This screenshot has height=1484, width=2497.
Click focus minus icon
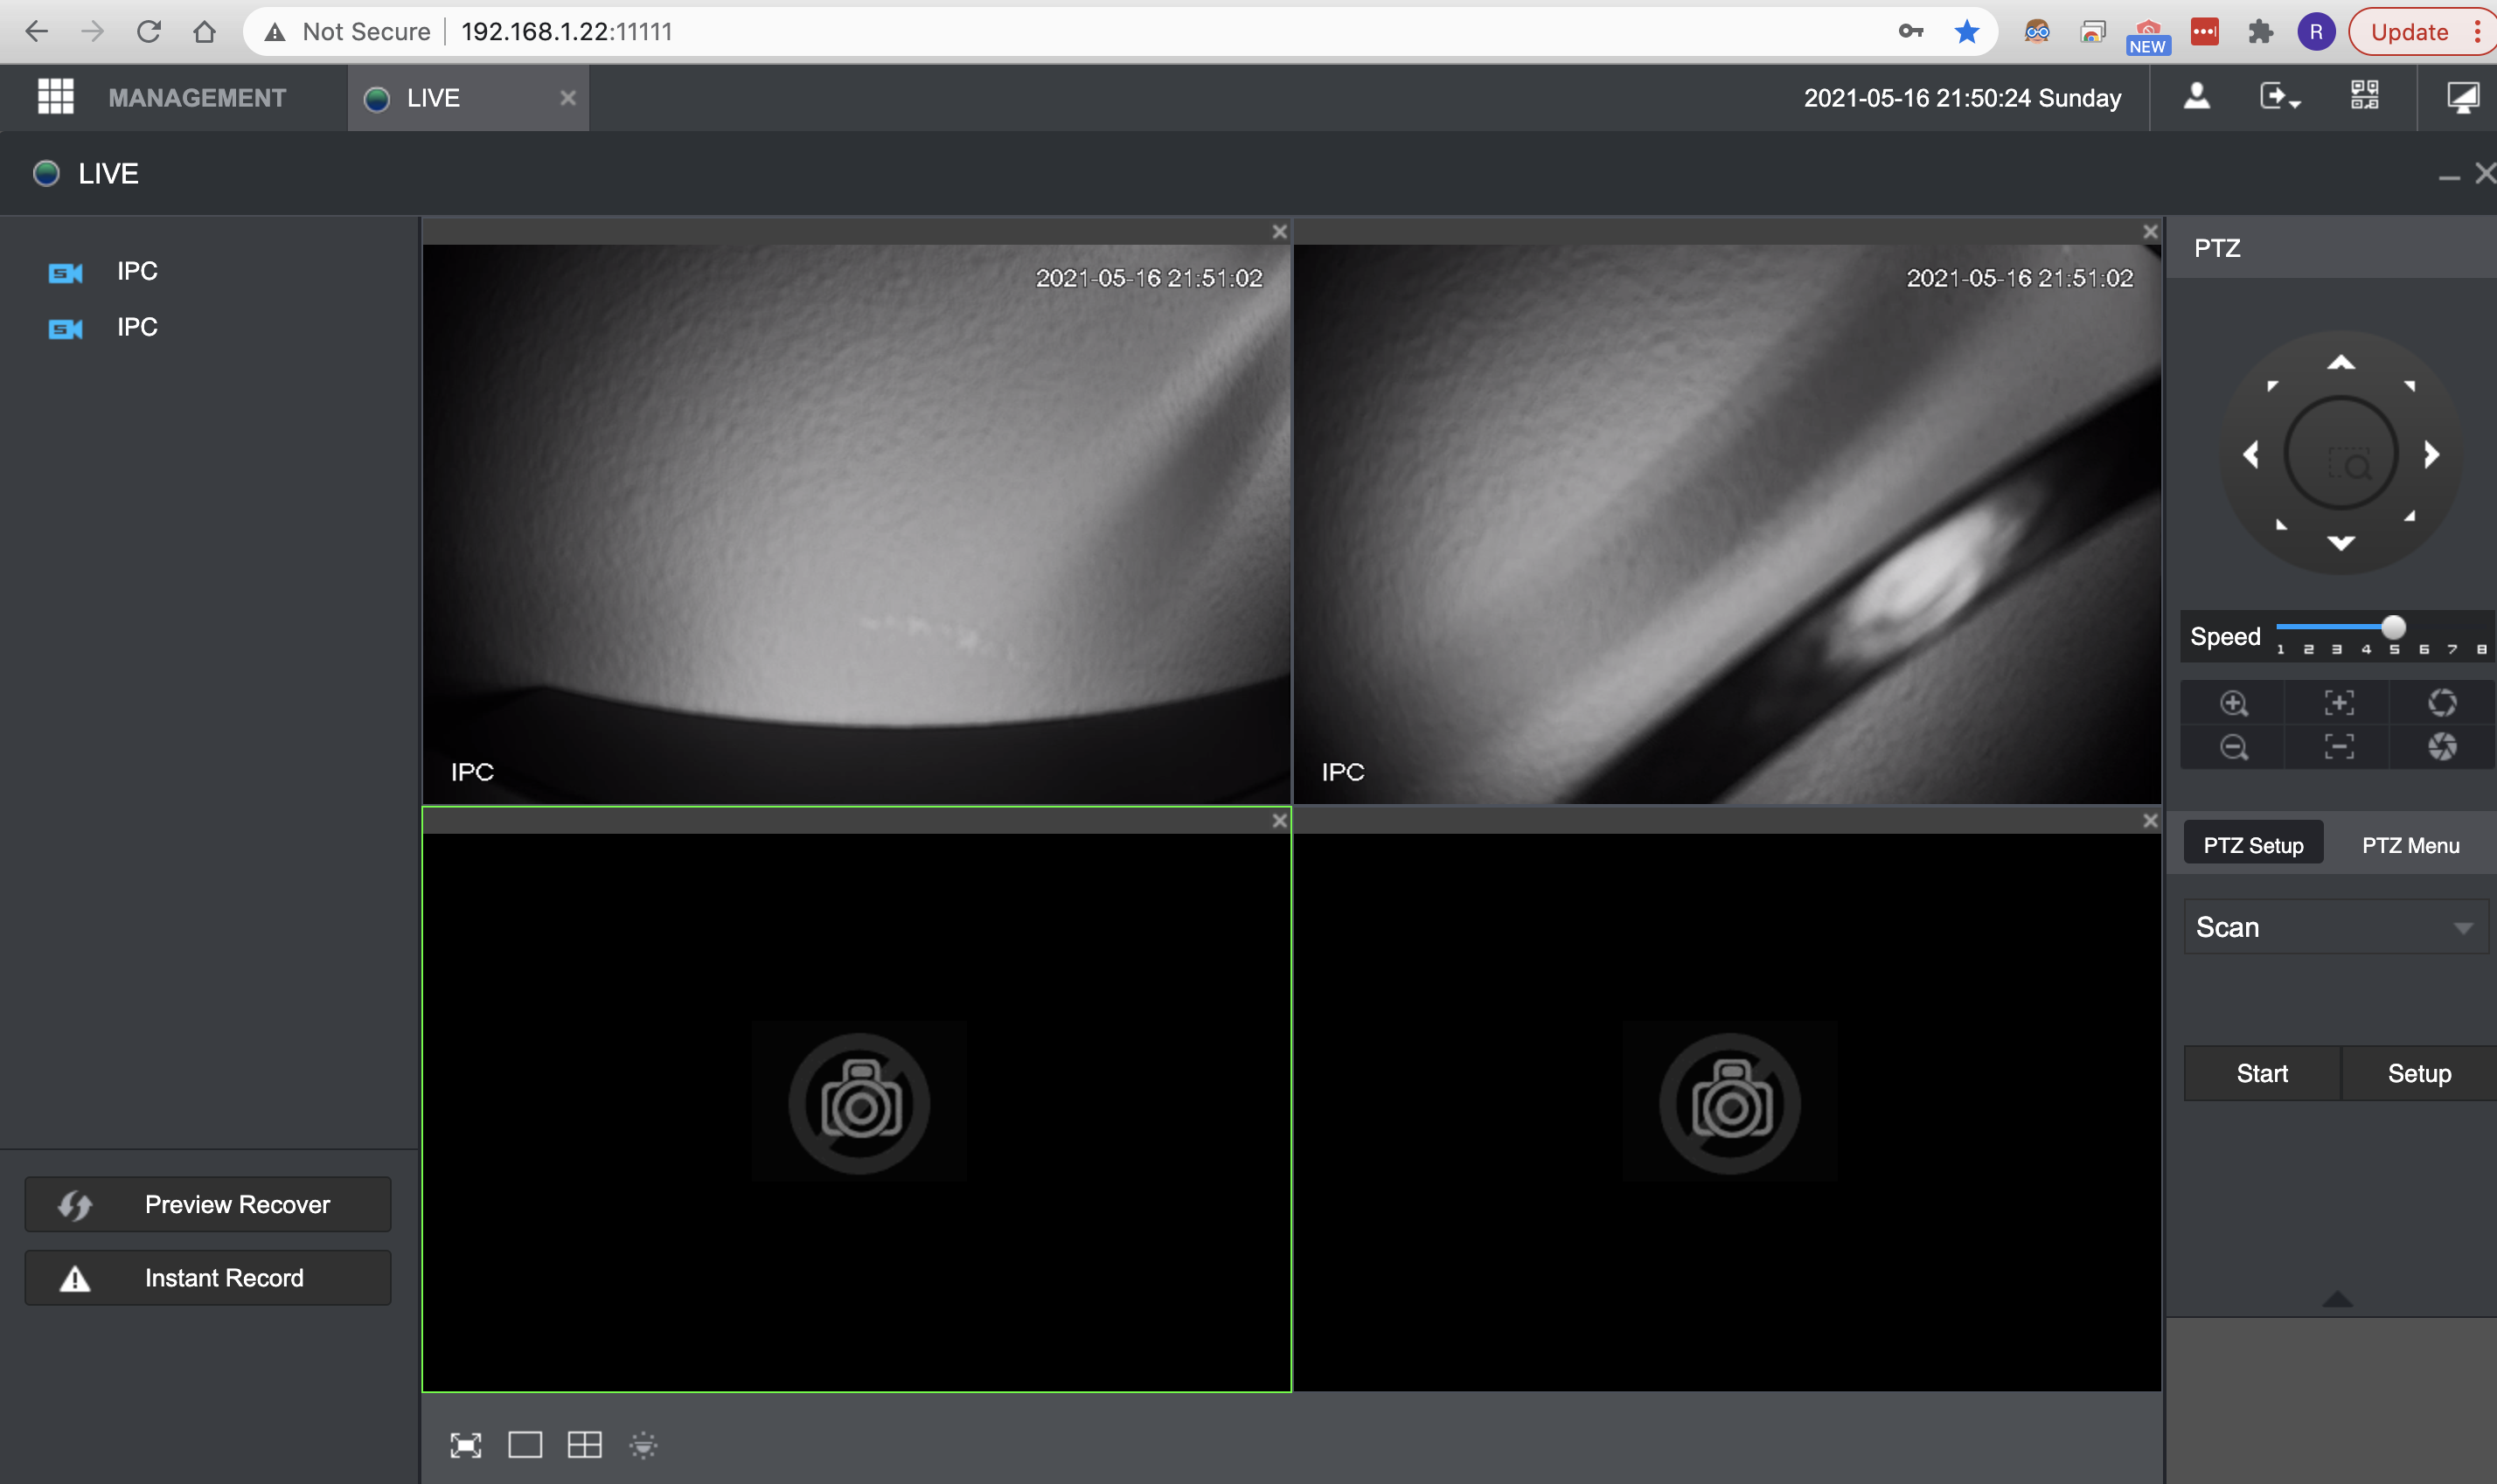pyautogui.click(x=2338, y=747)
